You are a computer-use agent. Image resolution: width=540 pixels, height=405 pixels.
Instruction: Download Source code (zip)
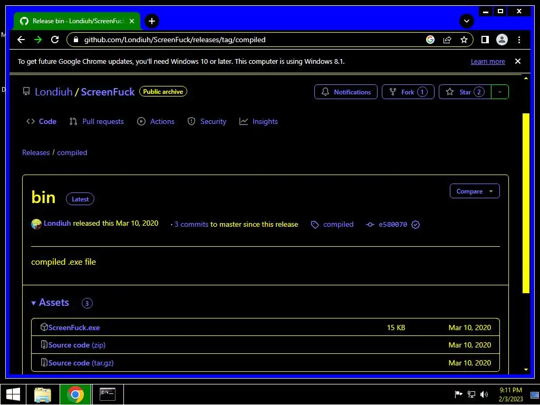[77, 345]
